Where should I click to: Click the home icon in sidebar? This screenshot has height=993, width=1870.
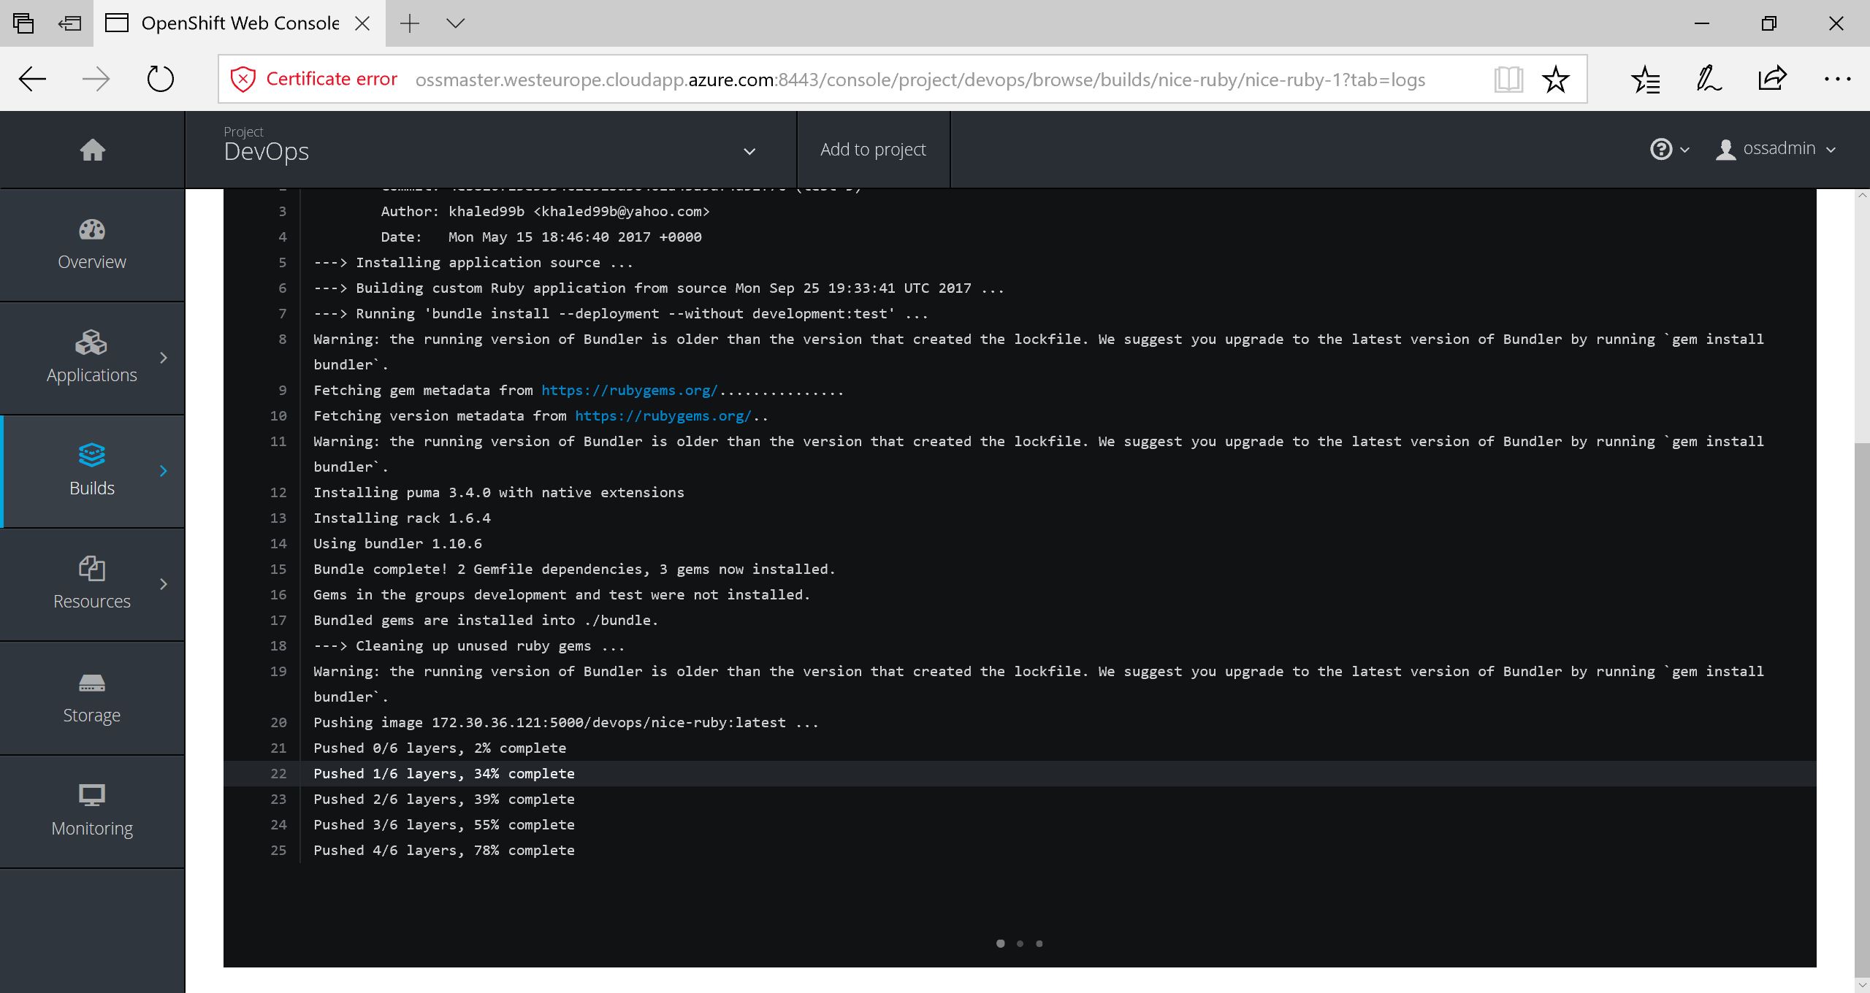[92, 150]
